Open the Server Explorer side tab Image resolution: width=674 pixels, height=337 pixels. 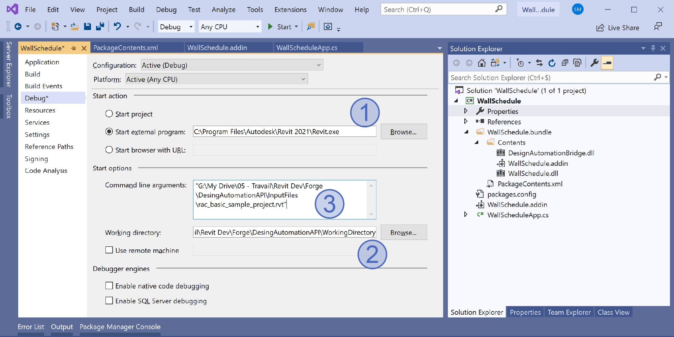(x=9, y=64)
